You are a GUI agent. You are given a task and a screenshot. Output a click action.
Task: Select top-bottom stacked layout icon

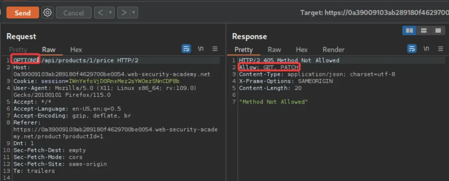pos(424,30)
